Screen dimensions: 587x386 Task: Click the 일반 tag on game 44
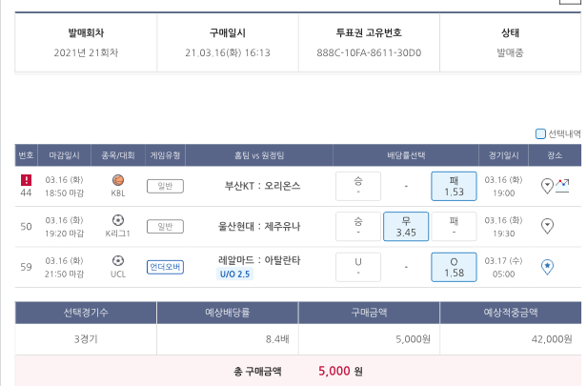165,186
